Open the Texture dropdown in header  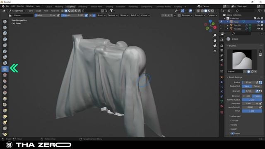(113, 15)
